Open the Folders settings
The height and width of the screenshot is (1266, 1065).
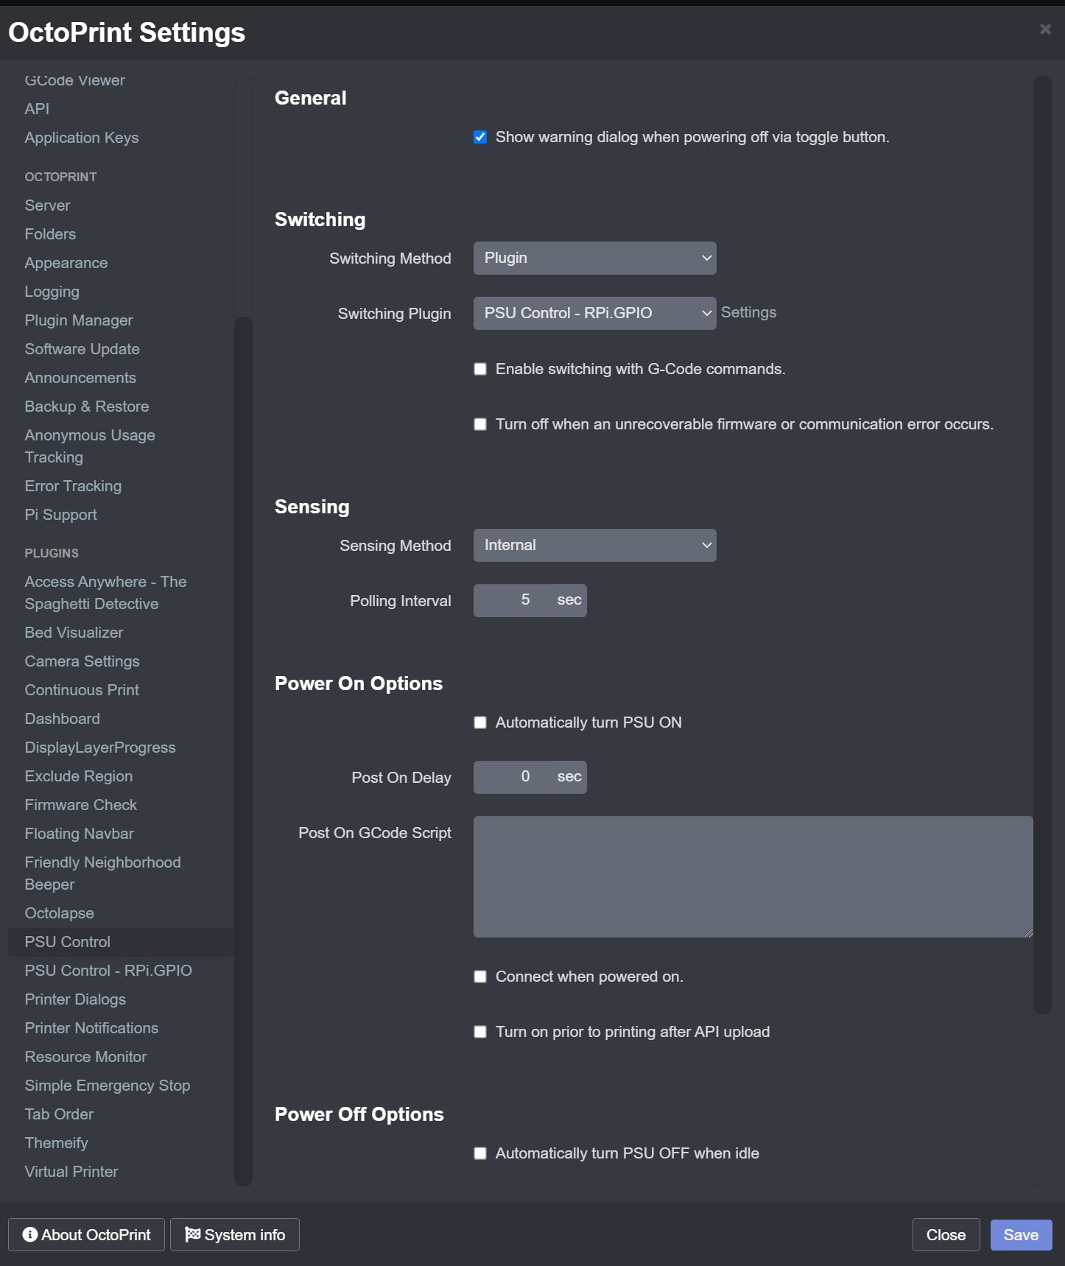point(50,234)
